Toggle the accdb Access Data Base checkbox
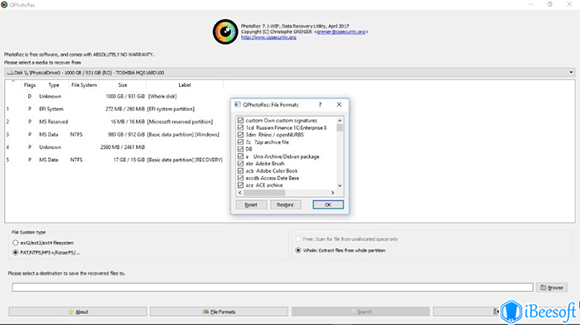This screenshot has width=580, height=325. coord(240,178)
